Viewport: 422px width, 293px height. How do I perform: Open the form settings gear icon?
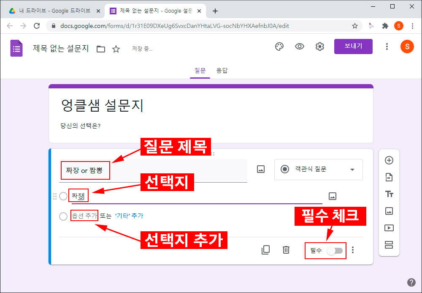(x=319, y=47)
